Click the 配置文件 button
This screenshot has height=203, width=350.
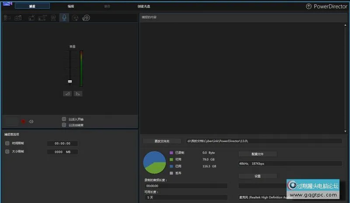point(257,154)
